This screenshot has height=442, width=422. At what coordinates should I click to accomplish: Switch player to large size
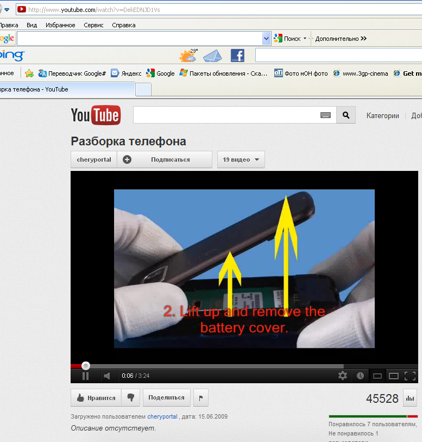click(393, 376)
